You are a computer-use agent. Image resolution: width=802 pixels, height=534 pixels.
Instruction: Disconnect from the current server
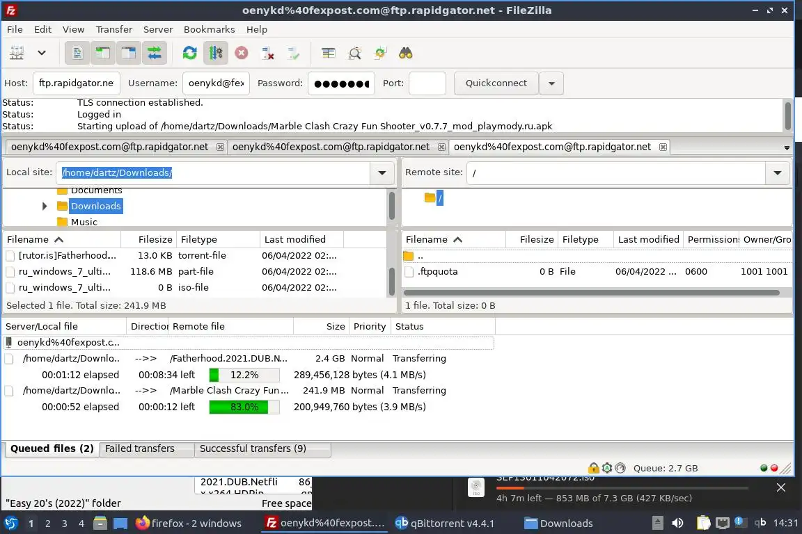(267, 53)
